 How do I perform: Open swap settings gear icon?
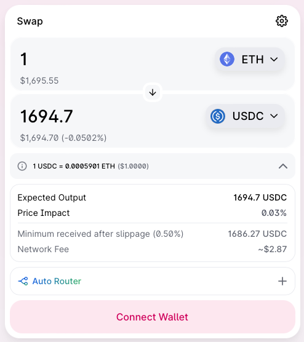click(x=281, y=21)
